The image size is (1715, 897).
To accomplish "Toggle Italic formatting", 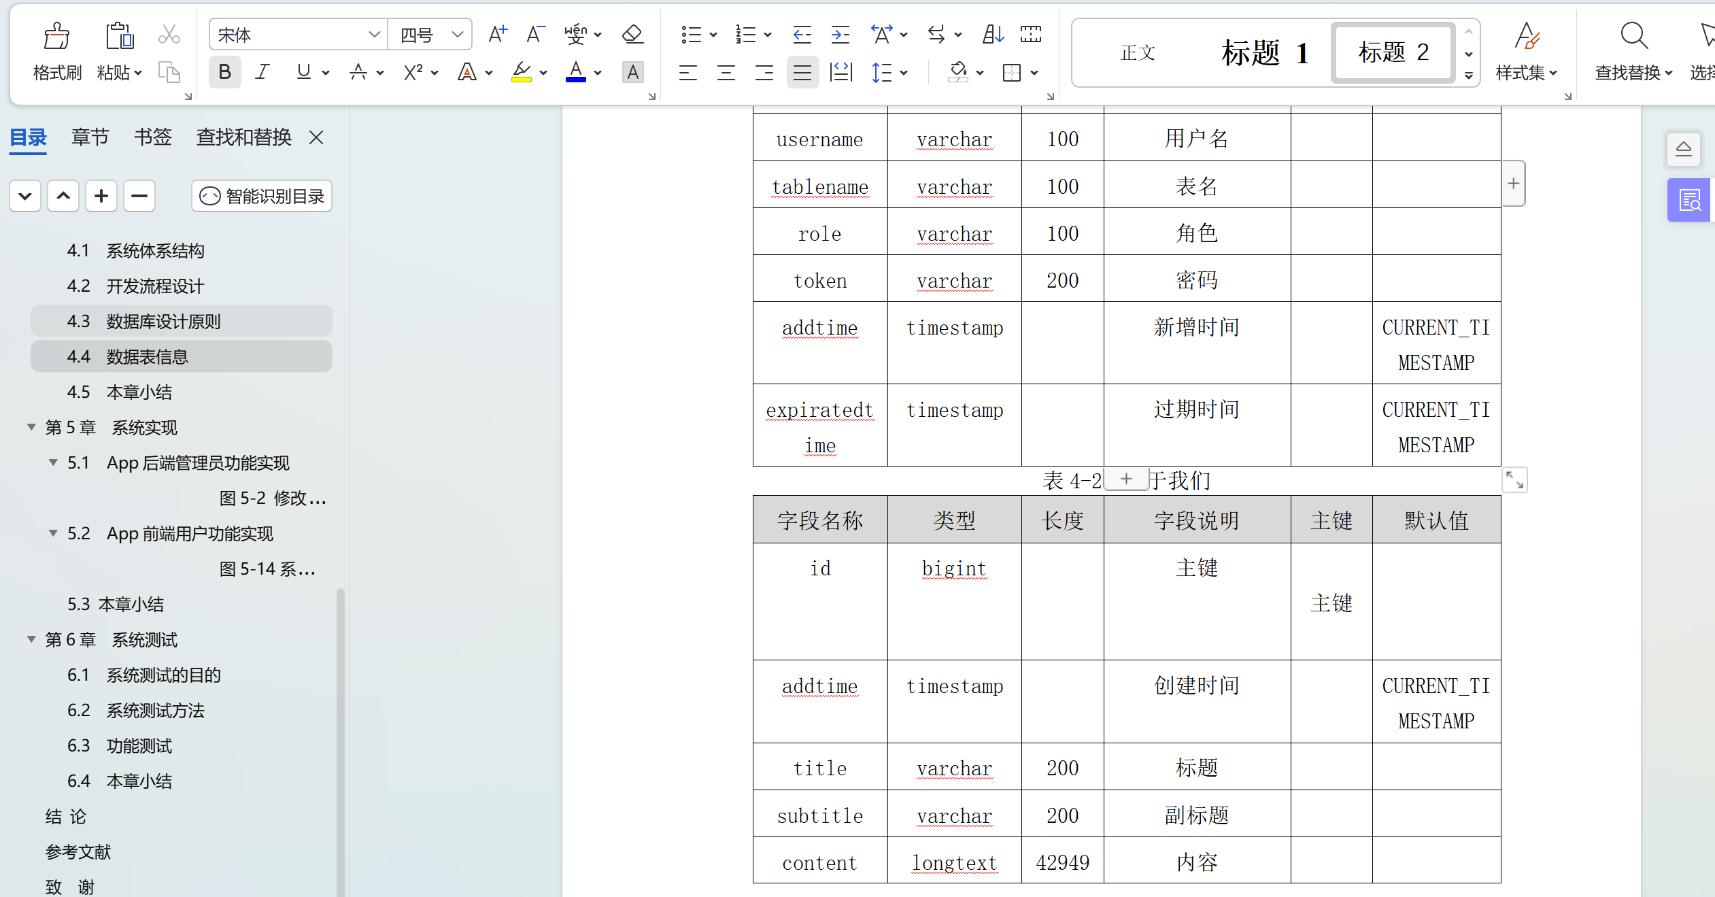I will point(262,72).
